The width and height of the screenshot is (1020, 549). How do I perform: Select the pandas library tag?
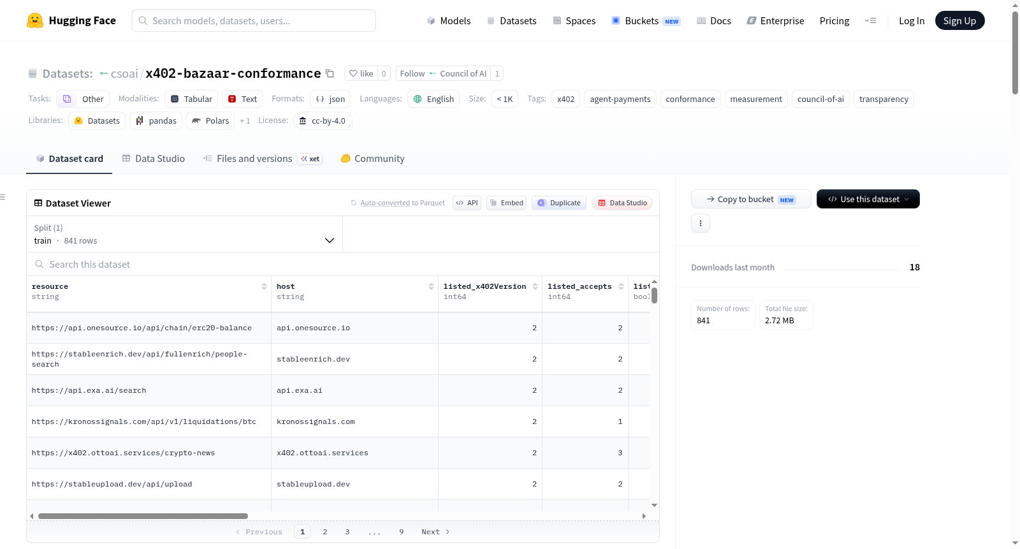pos(156,121)
